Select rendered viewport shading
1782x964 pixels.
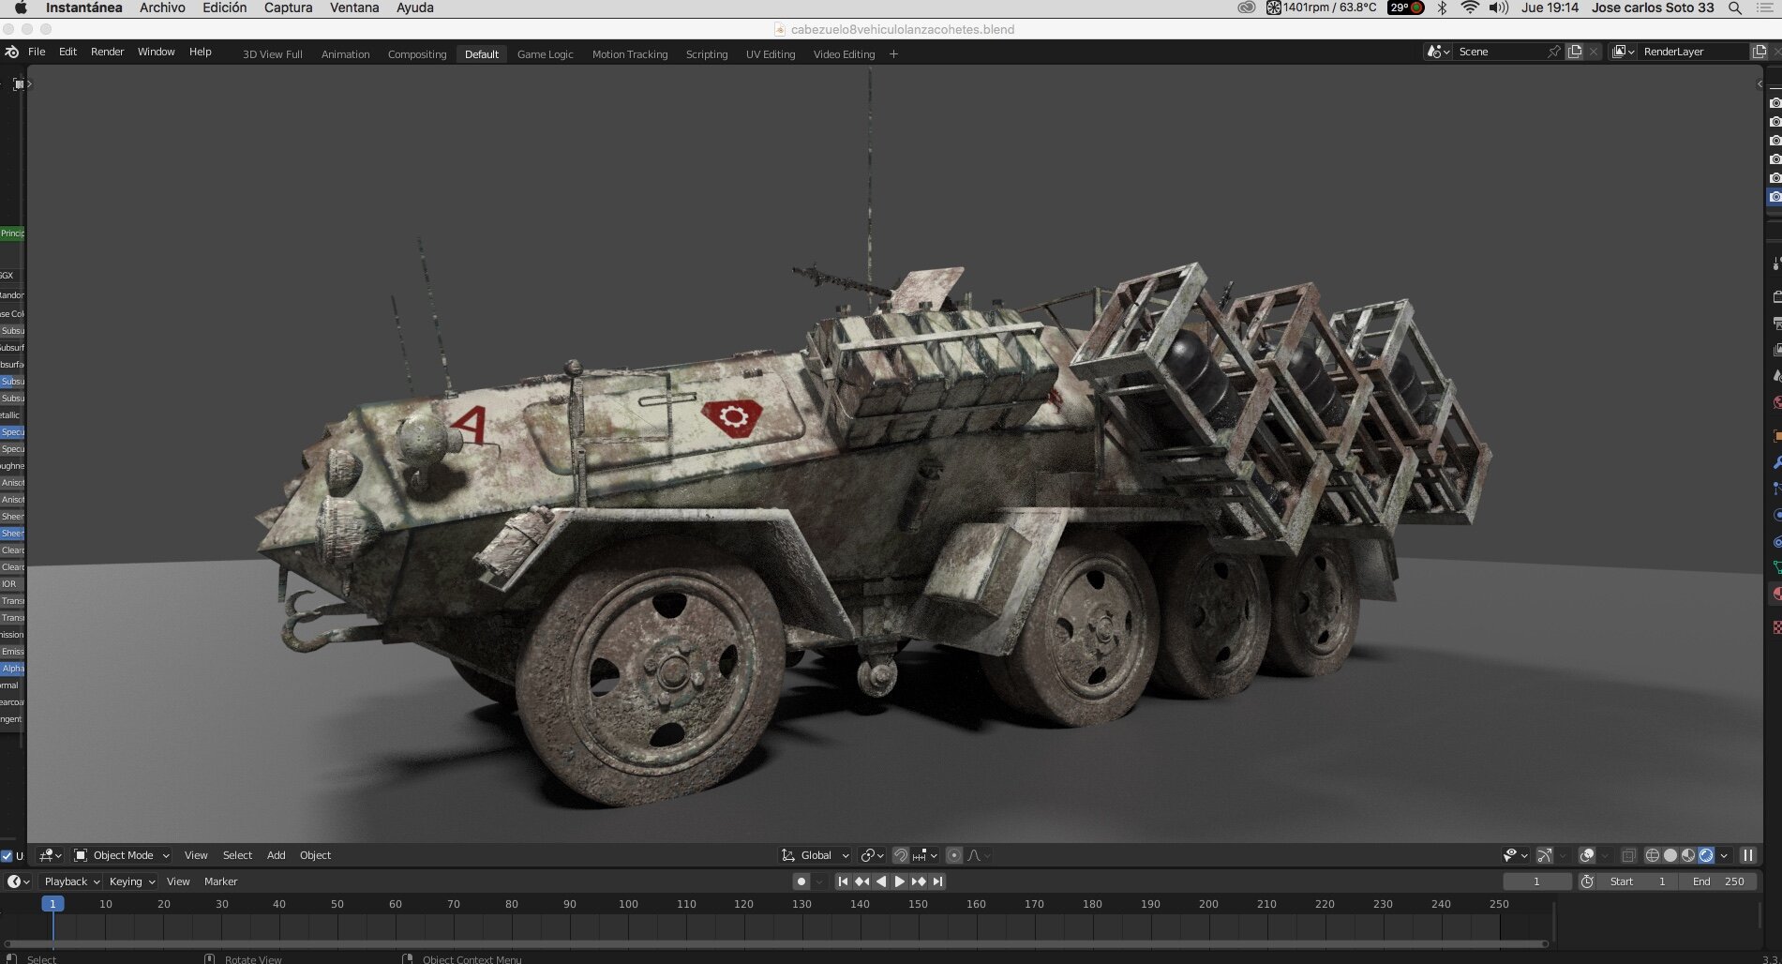(x=1706, y=855)
